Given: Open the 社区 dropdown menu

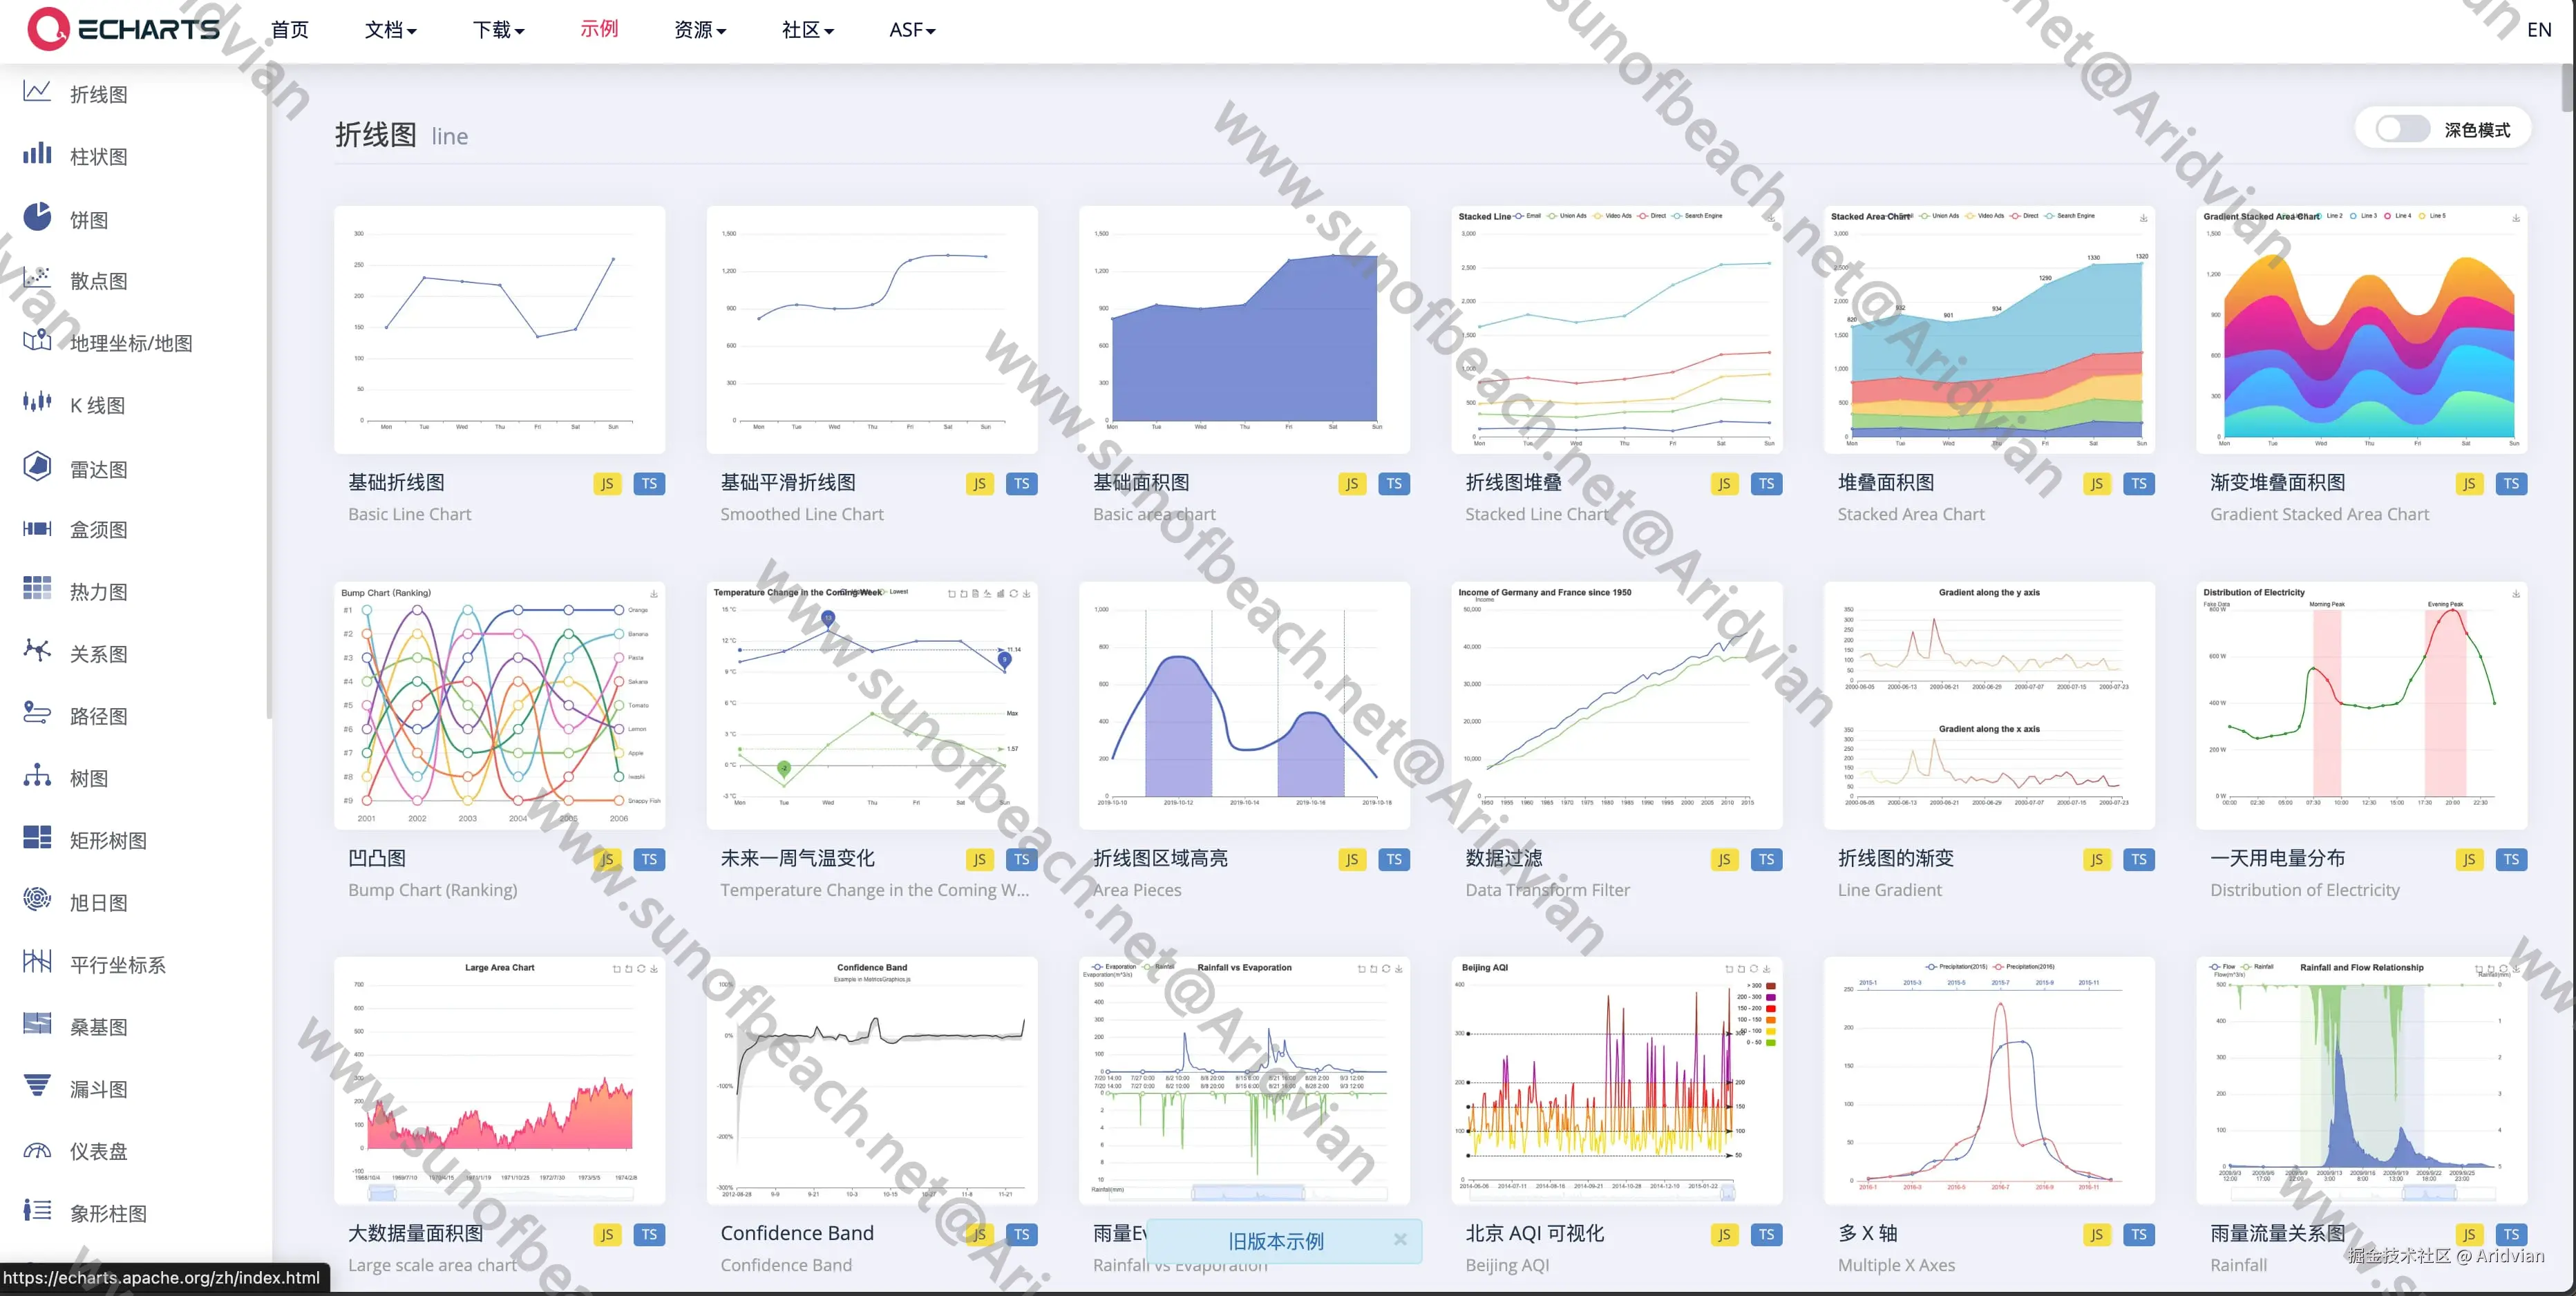Looking at the screenshot, I should click(x=807, y=30).
